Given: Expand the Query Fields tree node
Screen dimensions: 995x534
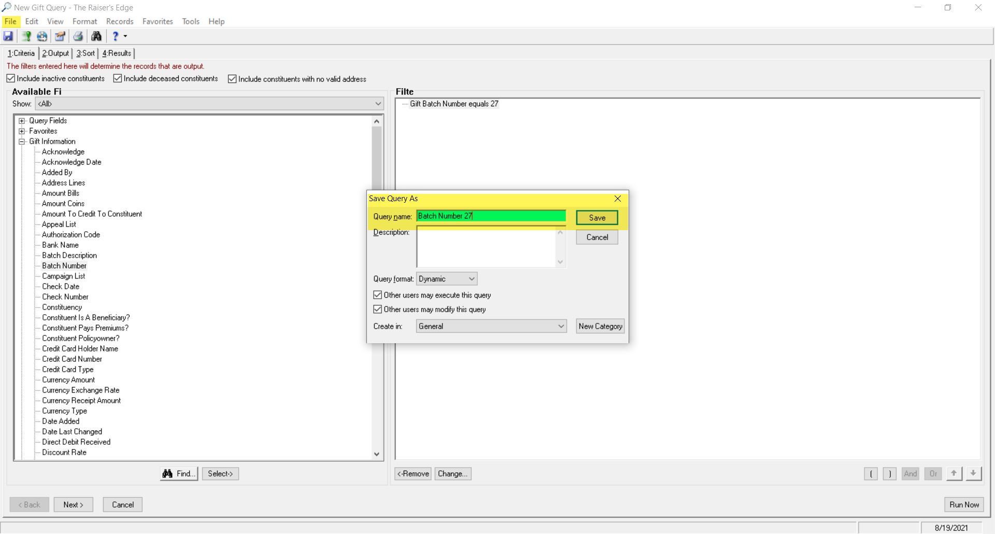Looking at the screenshot, I should (x=22, y=121).
